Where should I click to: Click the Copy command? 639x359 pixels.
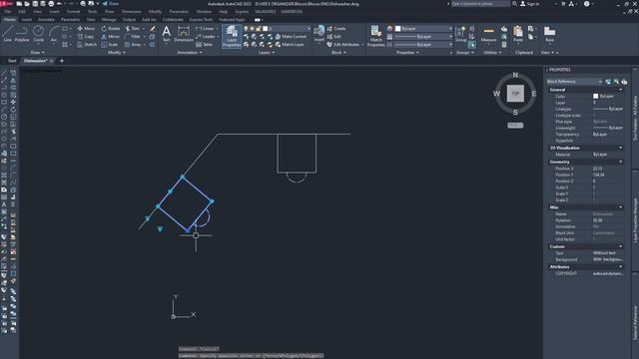coord(86,37)
